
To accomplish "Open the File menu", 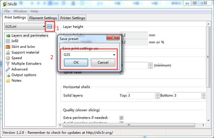I will (x=7, y=11).
